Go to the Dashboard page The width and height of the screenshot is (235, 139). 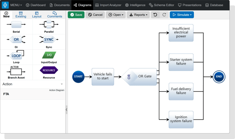point(36,5)
